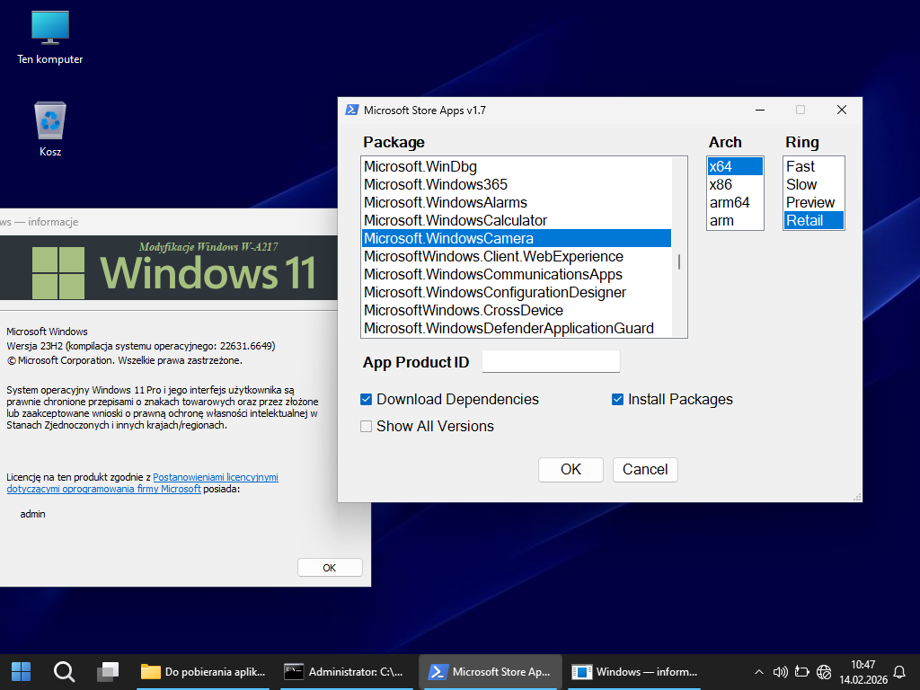Open the Windows Start menu
Screen dimensions: 920x690
pos(21,671)
